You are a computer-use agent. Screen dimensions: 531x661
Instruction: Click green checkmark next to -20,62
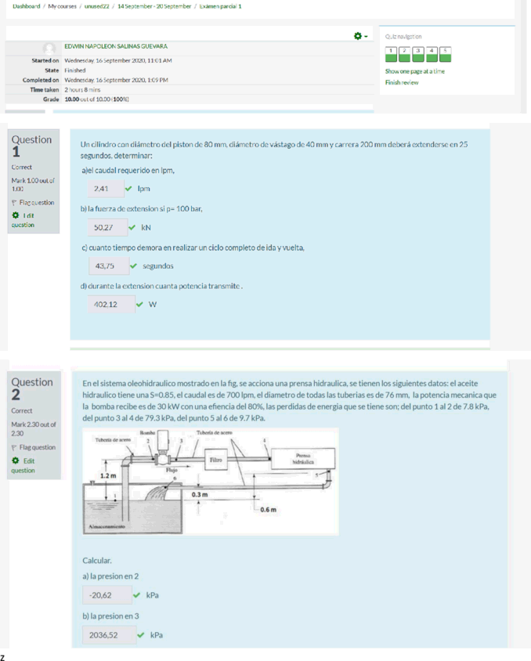[136, 595]
